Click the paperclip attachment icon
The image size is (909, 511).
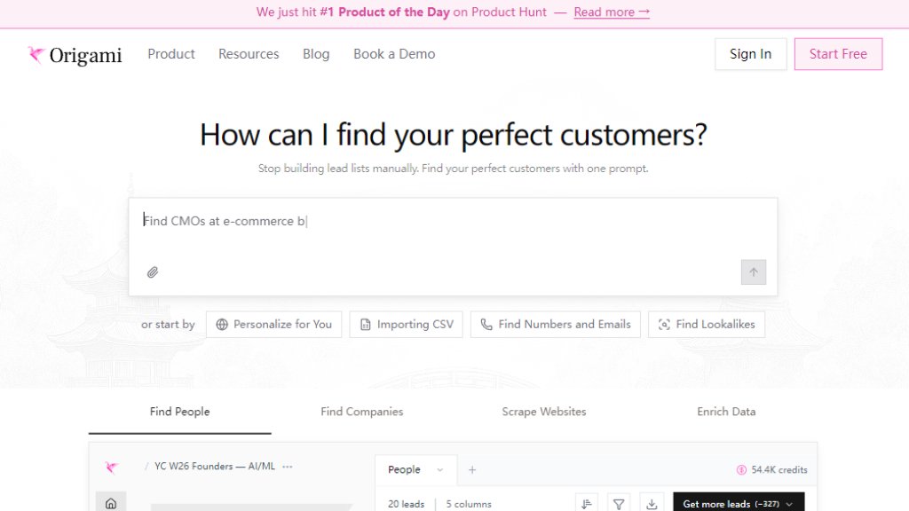[153, 272]
